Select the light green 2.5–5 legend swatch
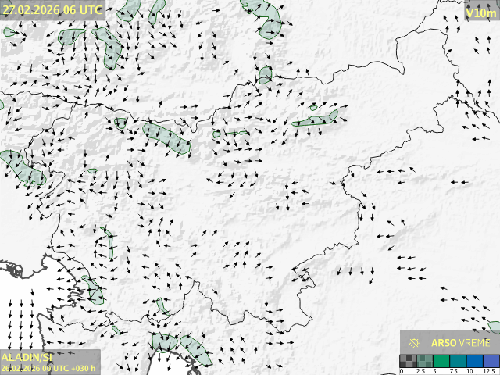 point(425,361)
